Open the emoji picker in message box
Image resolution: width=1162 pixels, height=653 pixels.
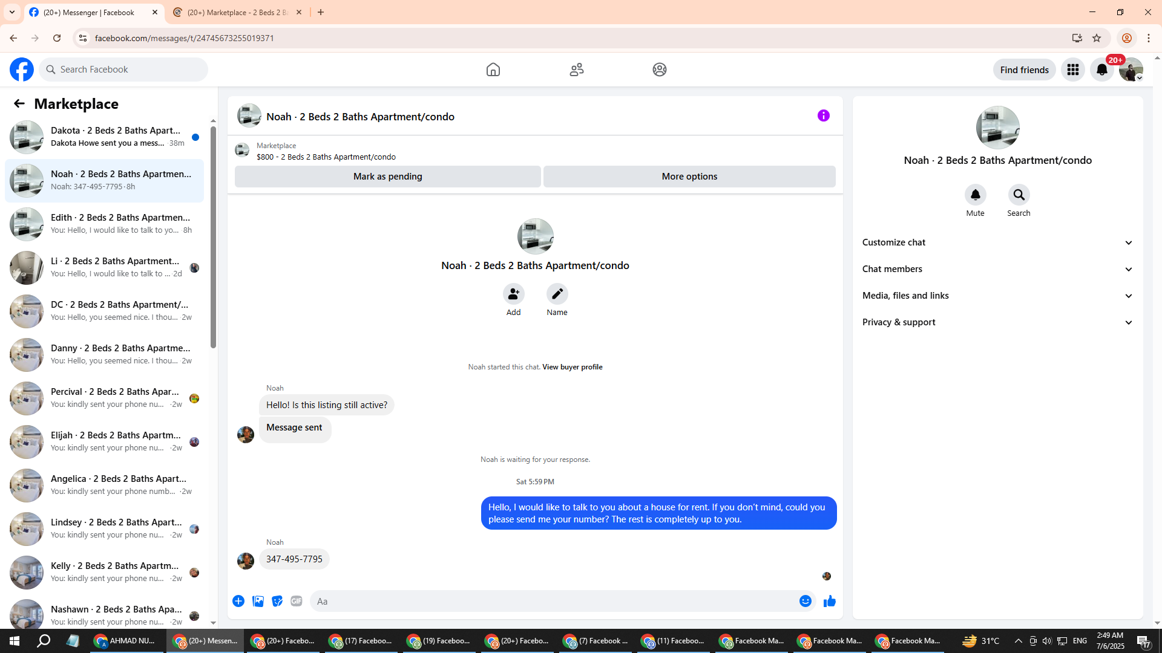tap(805, 601)
